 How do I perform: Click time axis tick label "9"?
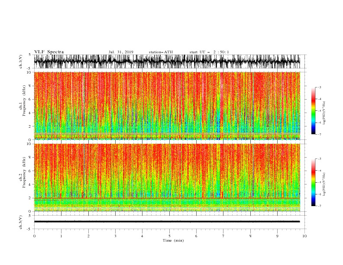point(277,236)
